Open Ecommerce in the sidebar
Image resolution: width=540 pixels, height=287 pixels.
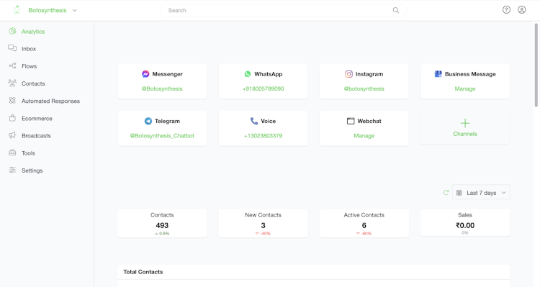[x=37, y=119]
